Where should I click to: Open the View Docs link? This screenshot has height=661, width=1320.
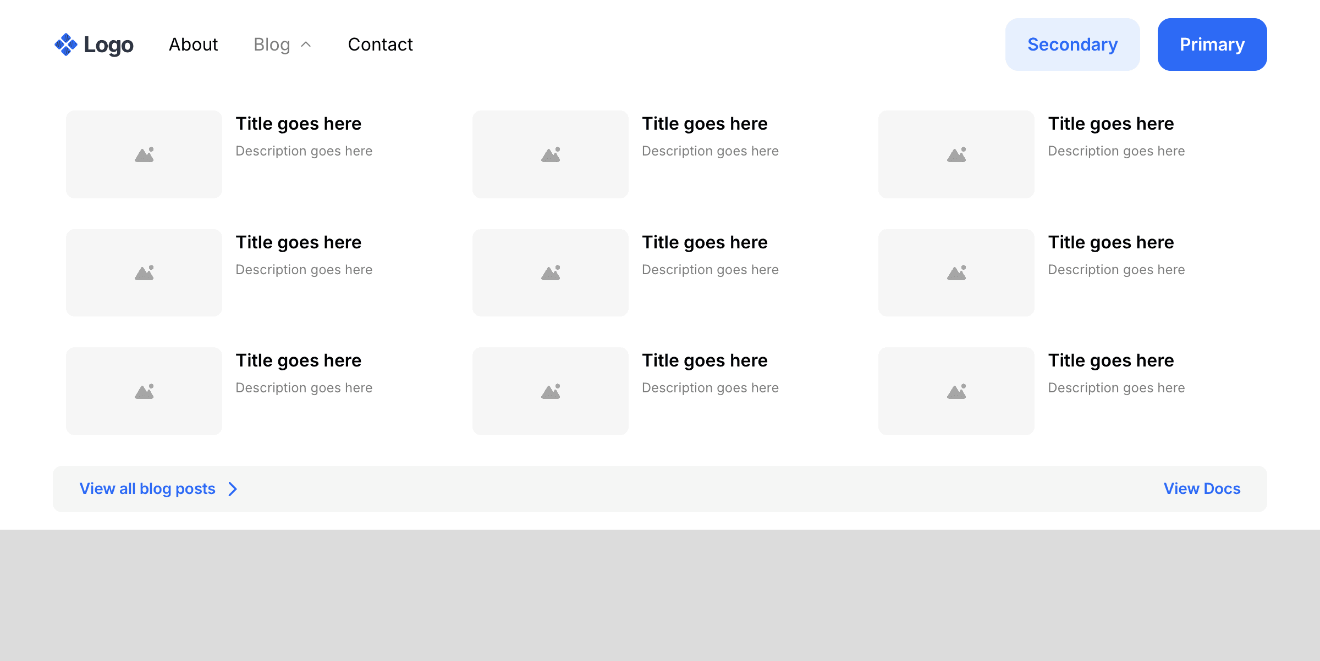(1202, 488)
